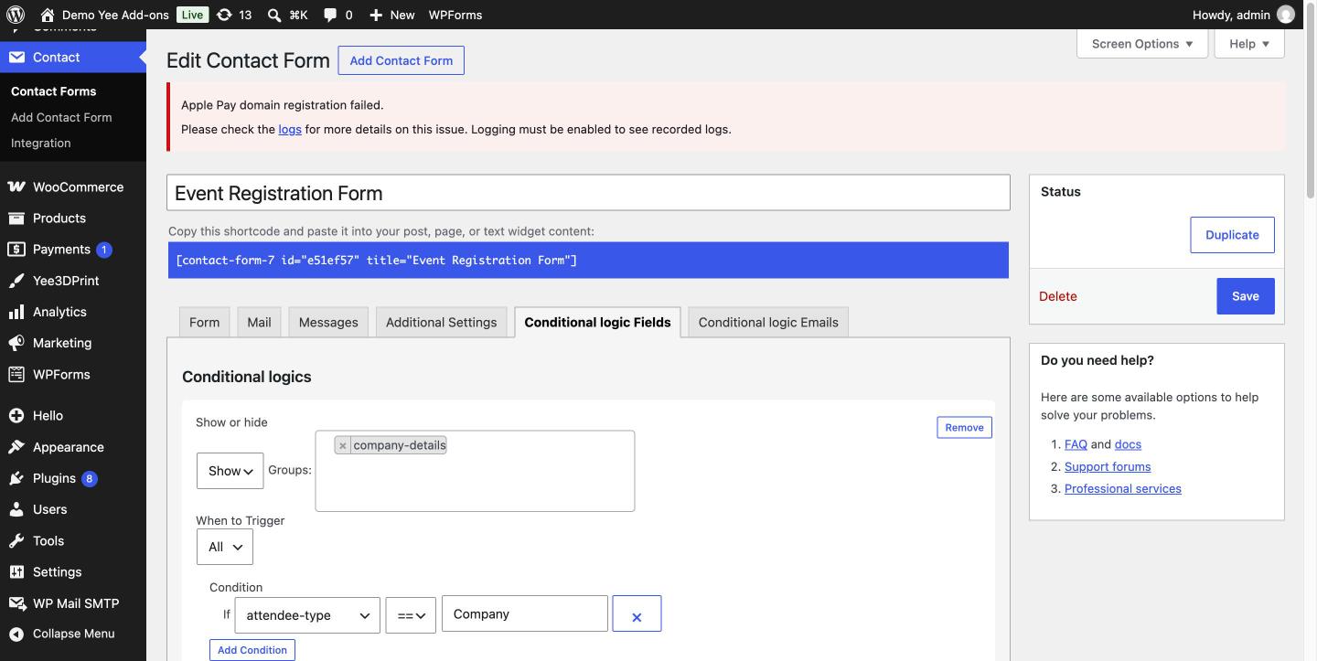This screenshot has height=661, width=1317.
Task: Click the updates icon showing 13
Action: coord(224,15)
